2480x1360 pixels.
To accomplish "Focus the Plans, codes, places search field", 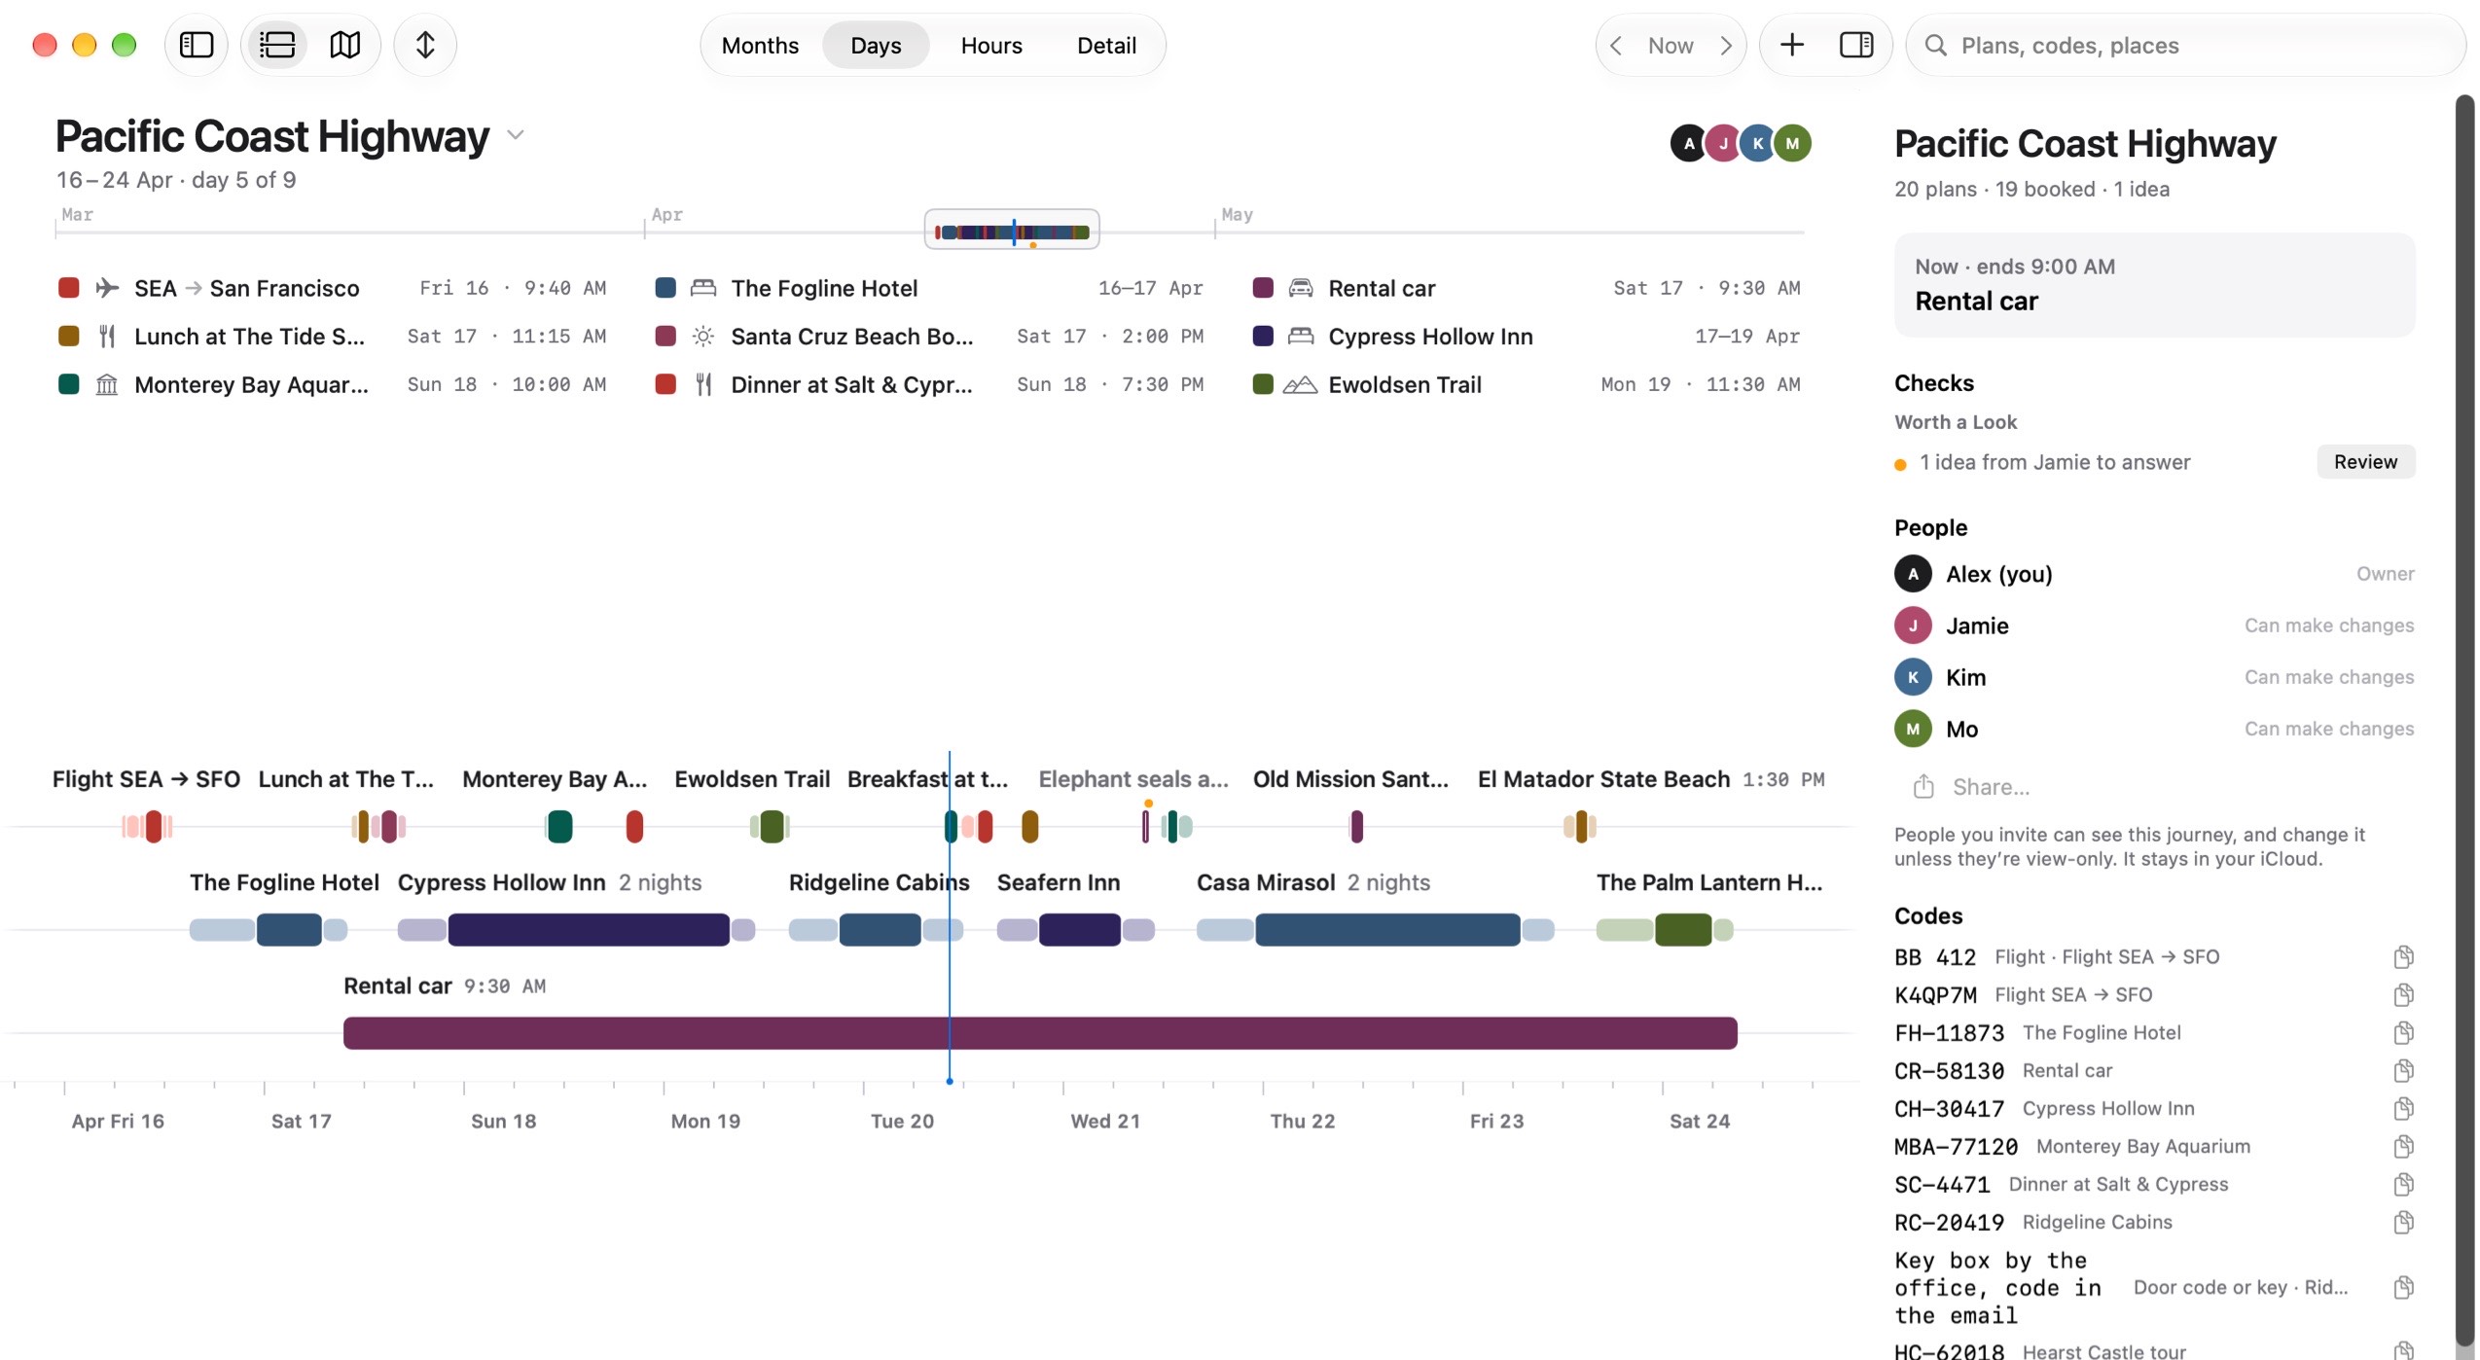I will coord(2185,45).
